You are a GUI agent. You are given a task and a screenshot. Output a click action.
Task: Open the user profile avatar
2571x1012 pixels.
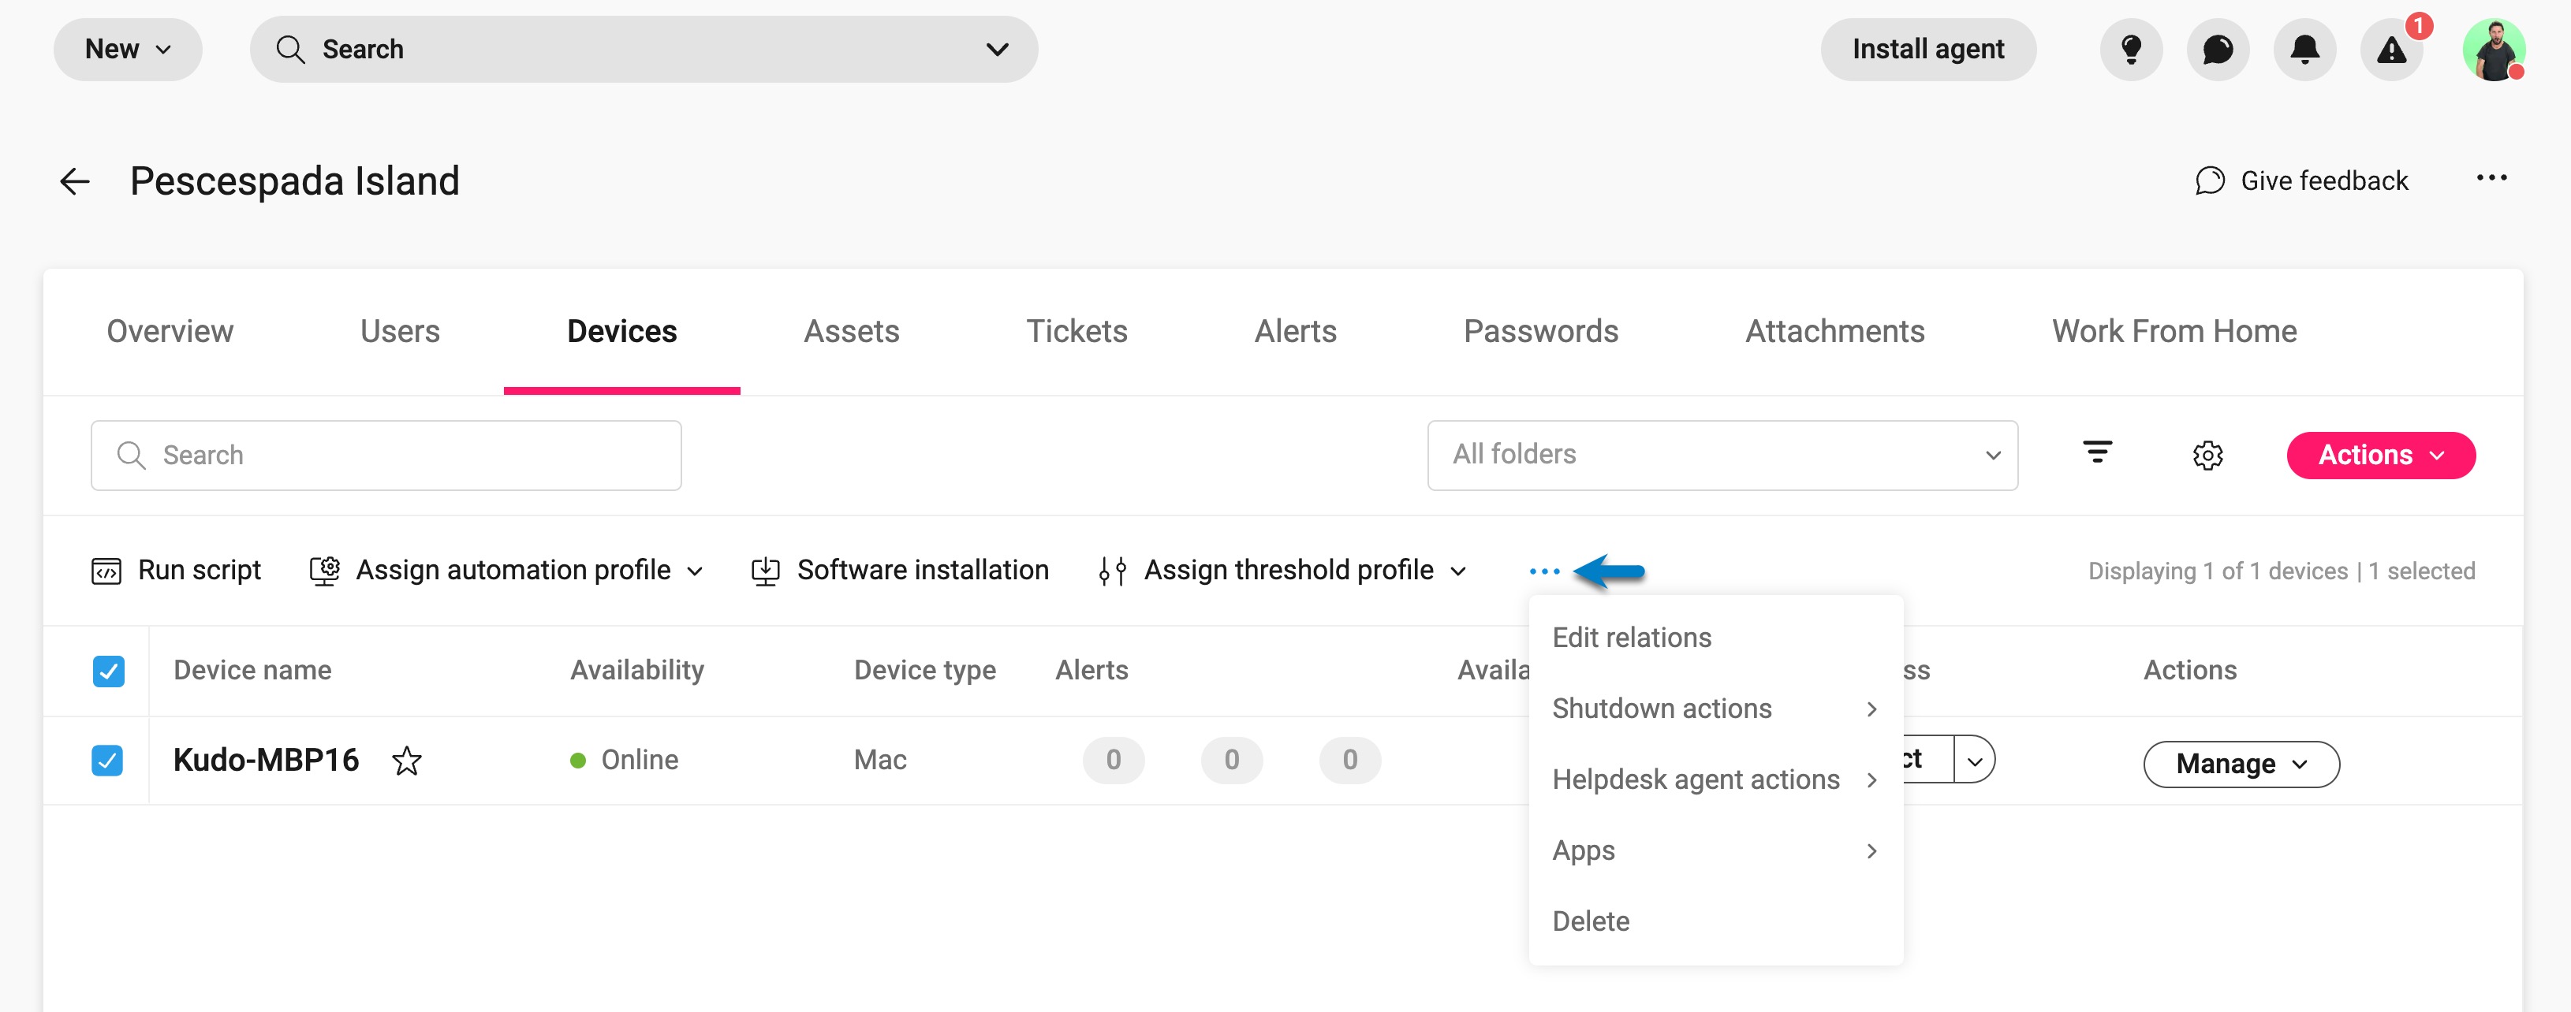[2493, 49]
